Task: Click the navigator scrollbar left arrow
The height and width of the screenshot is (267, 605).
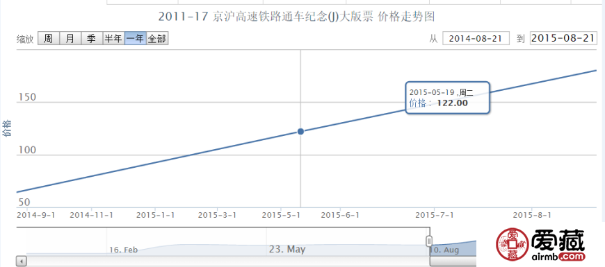Action: click(22, 261)
